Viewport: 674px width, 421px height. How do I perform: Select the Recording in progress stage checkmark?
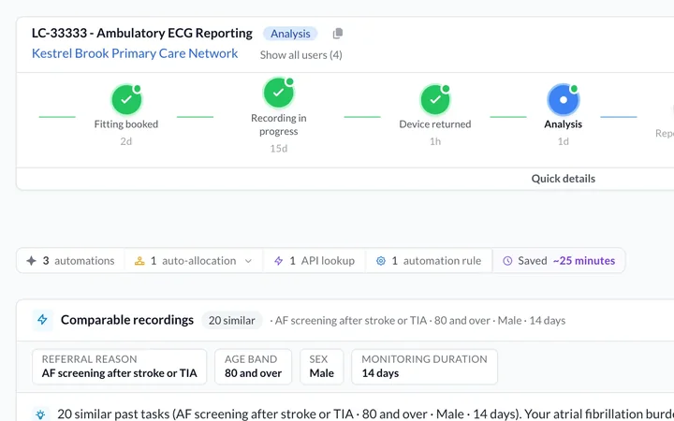pyautogui.click(x=279, y=93)
